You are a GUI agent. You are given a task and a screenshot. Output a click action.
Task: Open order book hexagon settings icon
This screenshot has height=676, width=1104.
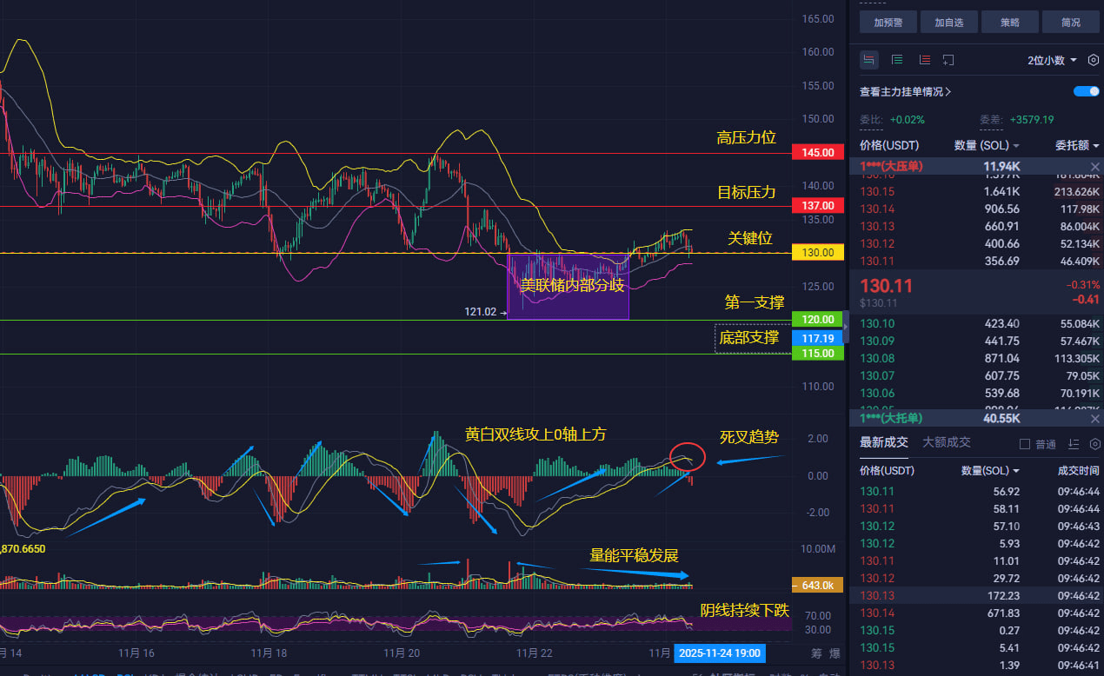(1094, 60)
